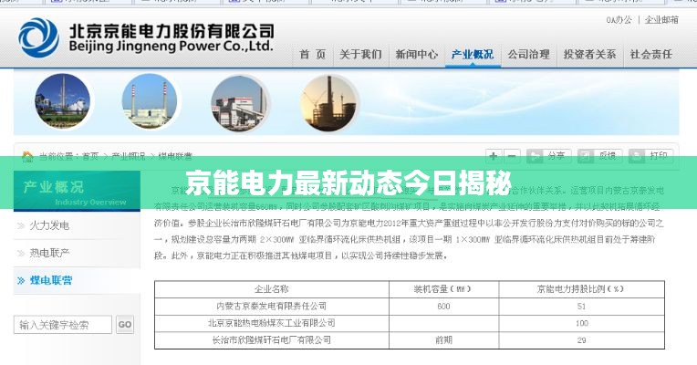Switch to the 投资者关系 tab
The image size is (697, 365).
[x=589, y=55]
